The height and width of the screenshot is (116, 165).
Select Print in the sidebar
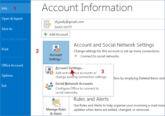(x=5, y=49)
